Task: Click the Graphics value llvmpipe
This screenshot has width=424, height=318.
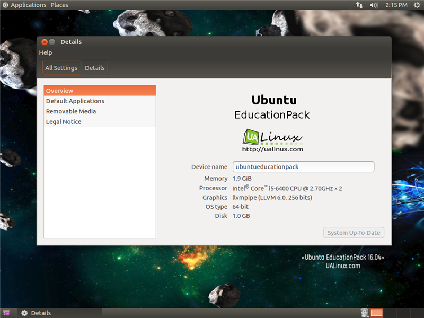Action: pyautogui.click(x=272, y=198)
